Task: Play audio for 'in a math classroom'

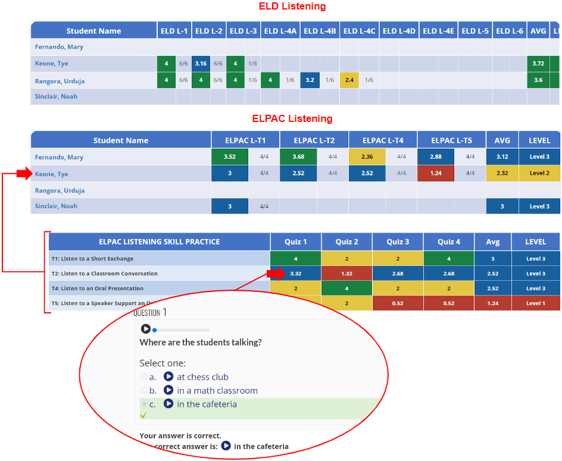Action: (x=168, y=390)
